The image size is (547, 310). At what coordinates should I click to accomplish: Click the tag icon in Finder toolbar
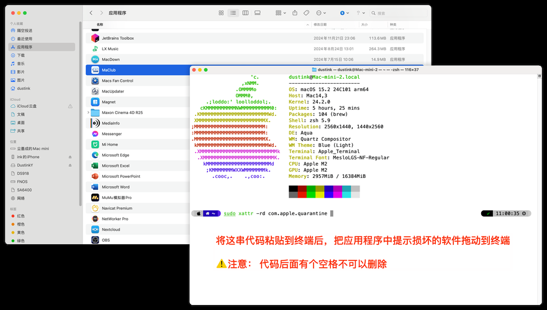pyautogui.click(x=306, y=13)
